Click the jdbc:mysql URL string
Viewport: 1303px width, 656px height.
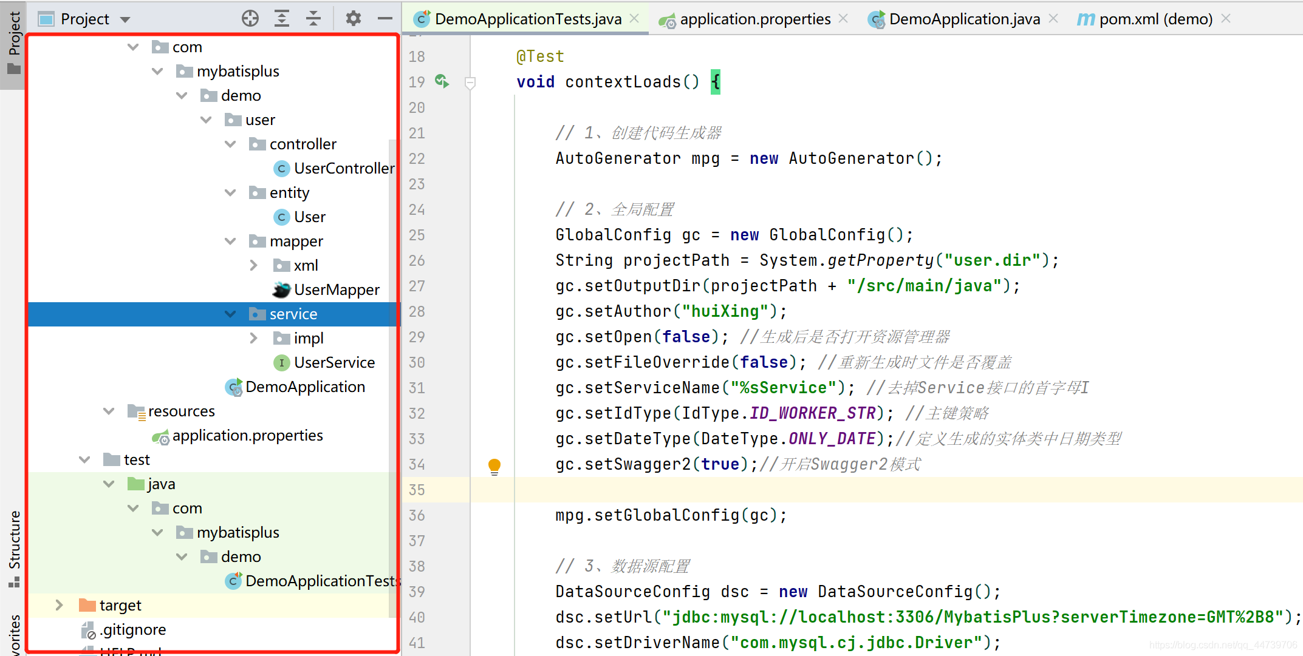tap(973, 617)
